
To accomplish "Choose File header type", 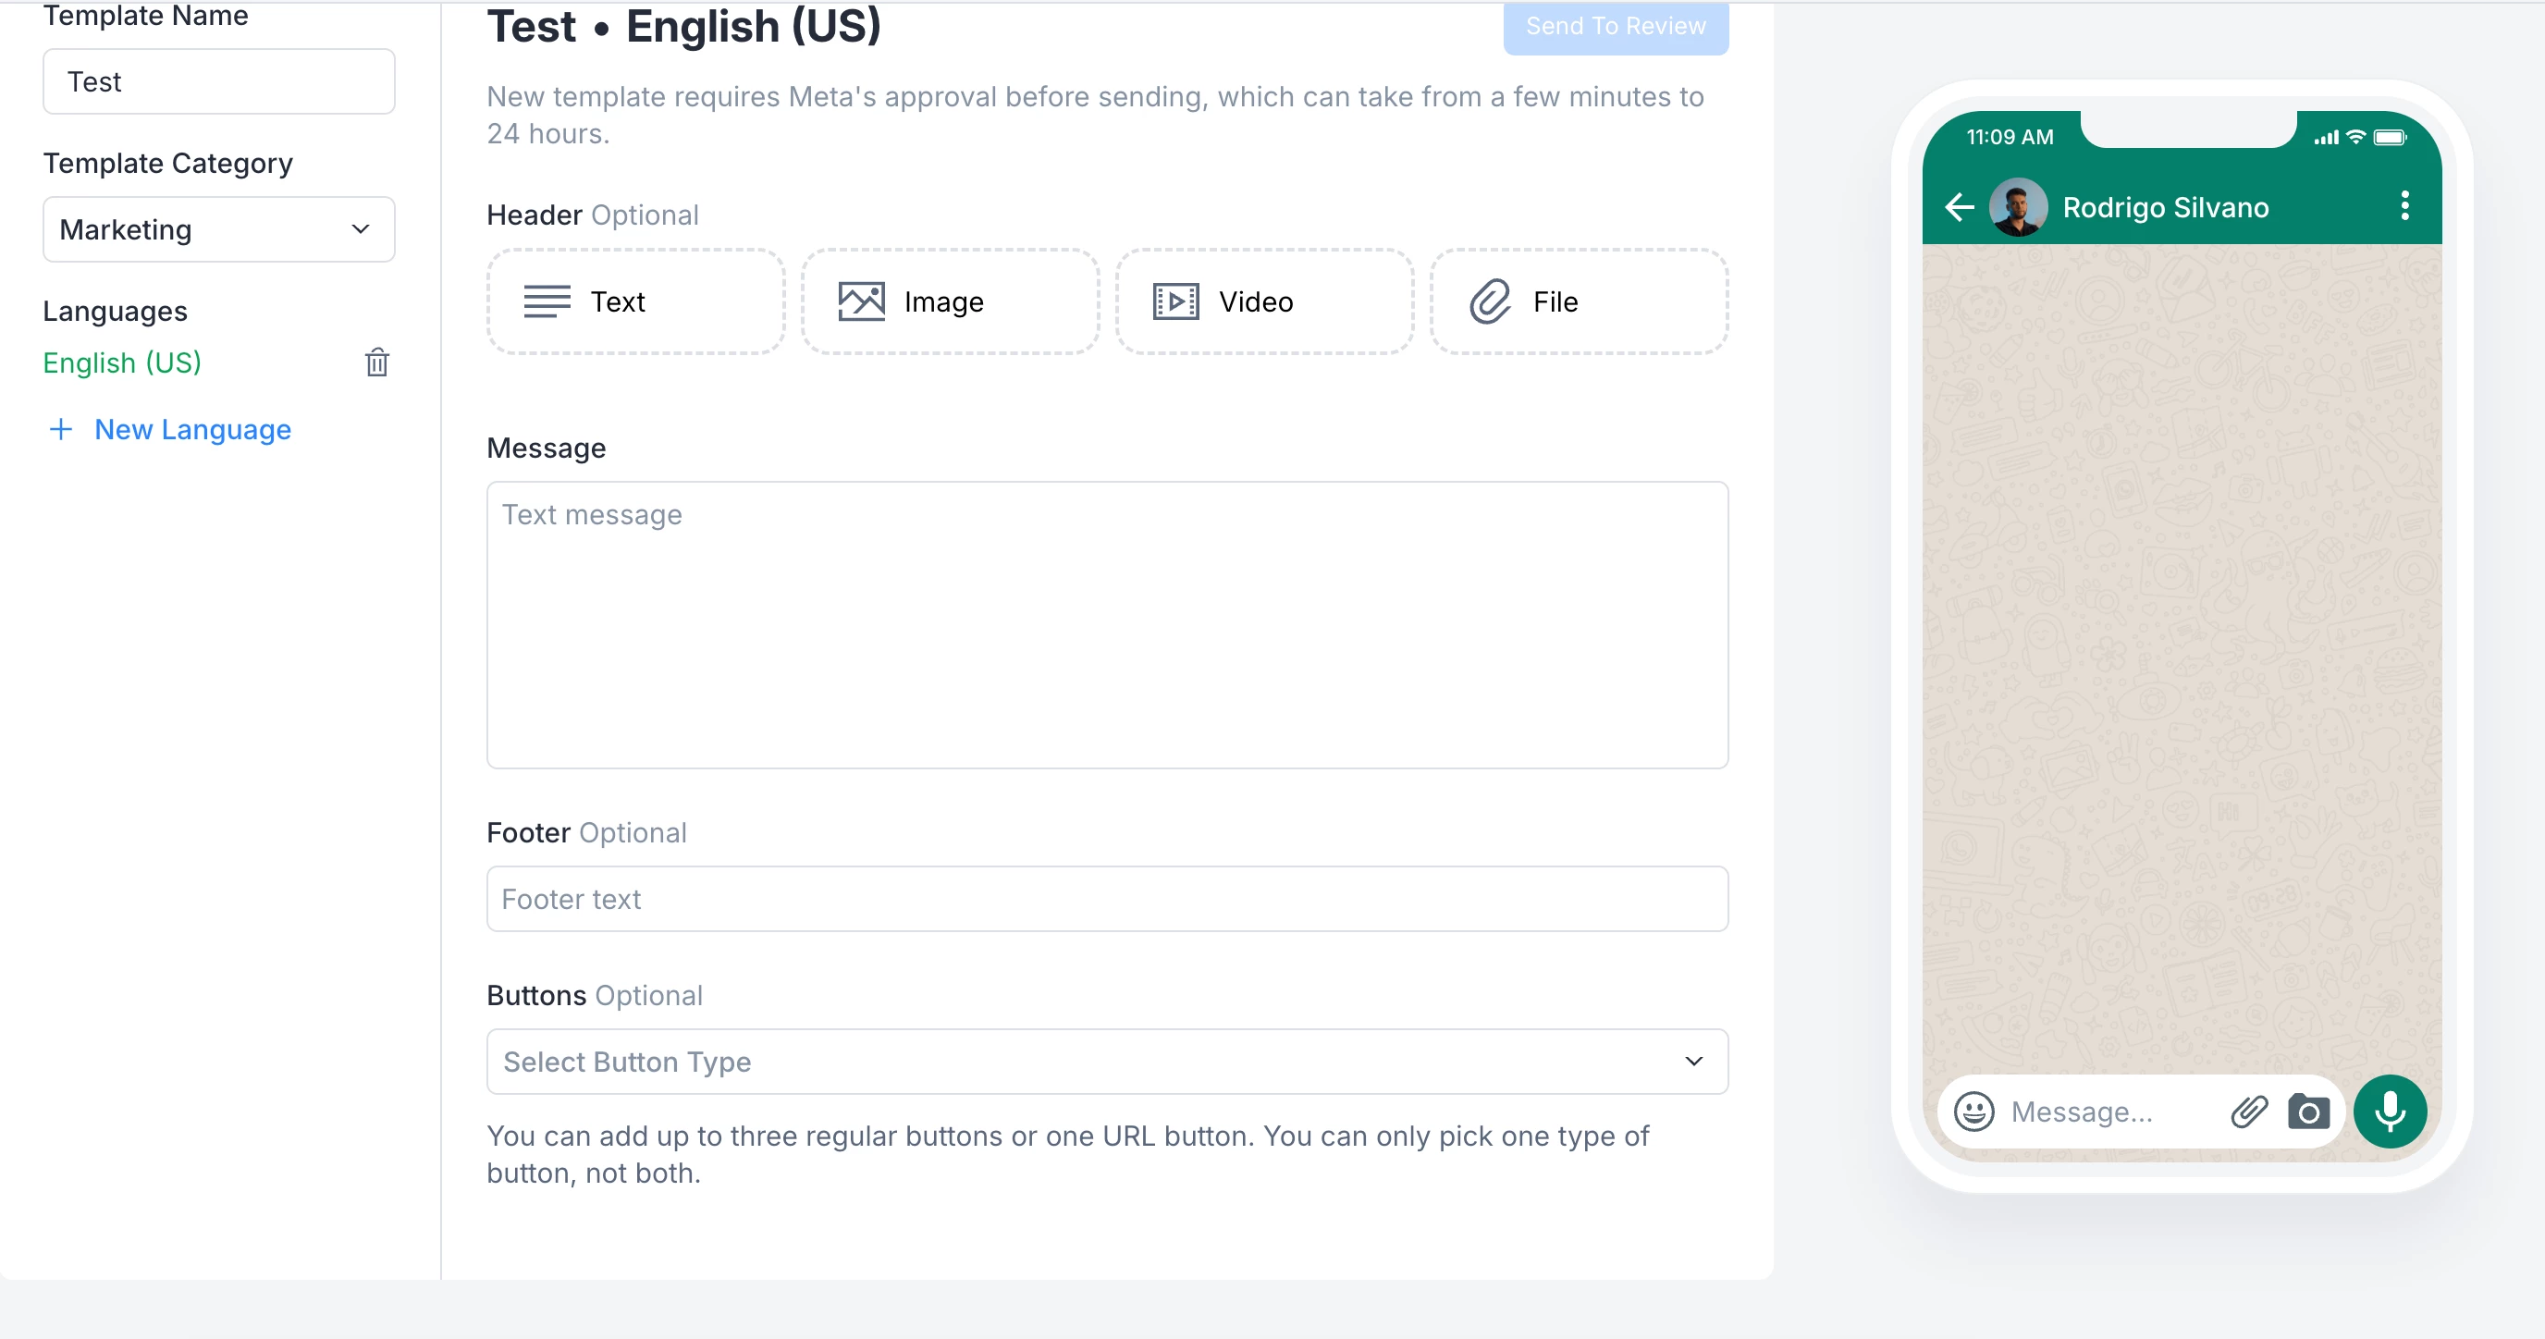I will [x=1578, y=301].
